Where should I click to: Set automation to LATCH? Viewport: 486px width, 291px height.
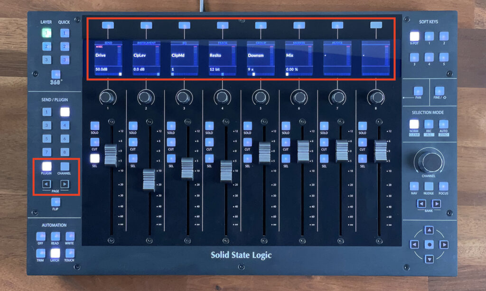55,253
